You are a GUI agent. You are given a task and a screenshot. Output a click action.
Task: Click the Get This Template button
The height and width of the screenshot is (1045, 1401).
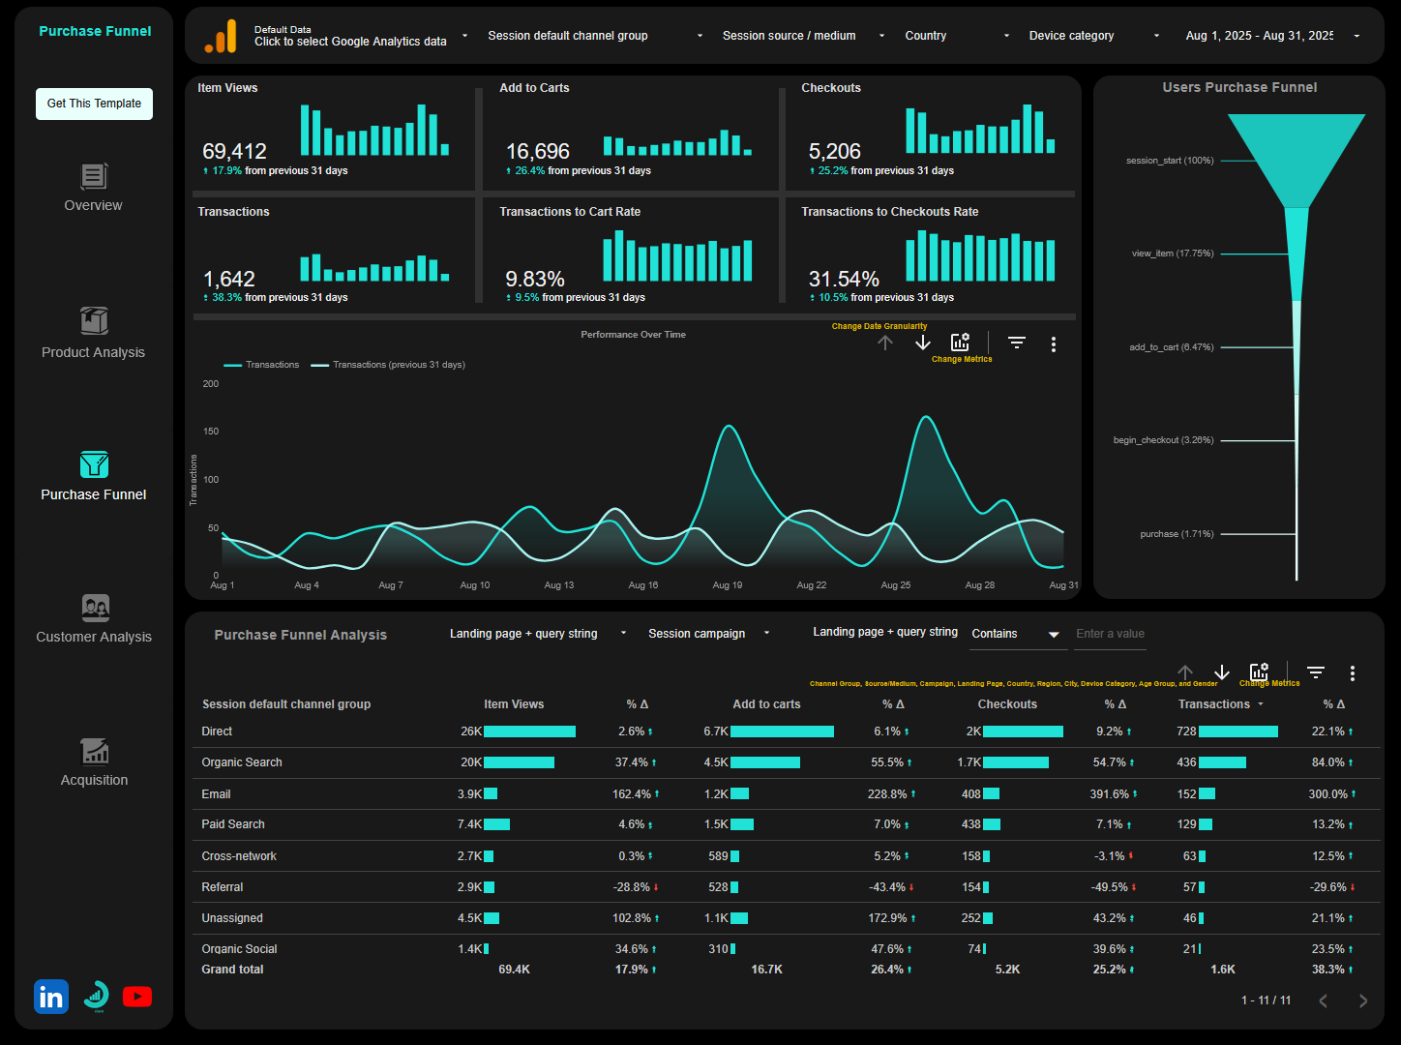pyautogui.click(x=94, y=104)
